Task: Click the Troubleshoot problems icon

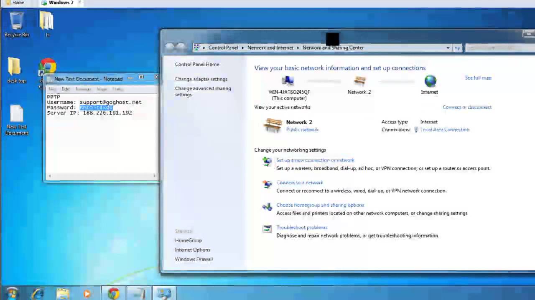Action: 267,229
